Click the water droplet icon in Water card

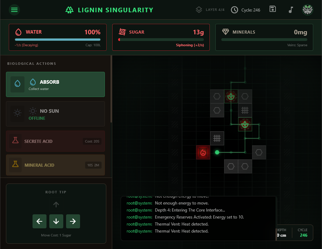[x=19, y=32]
